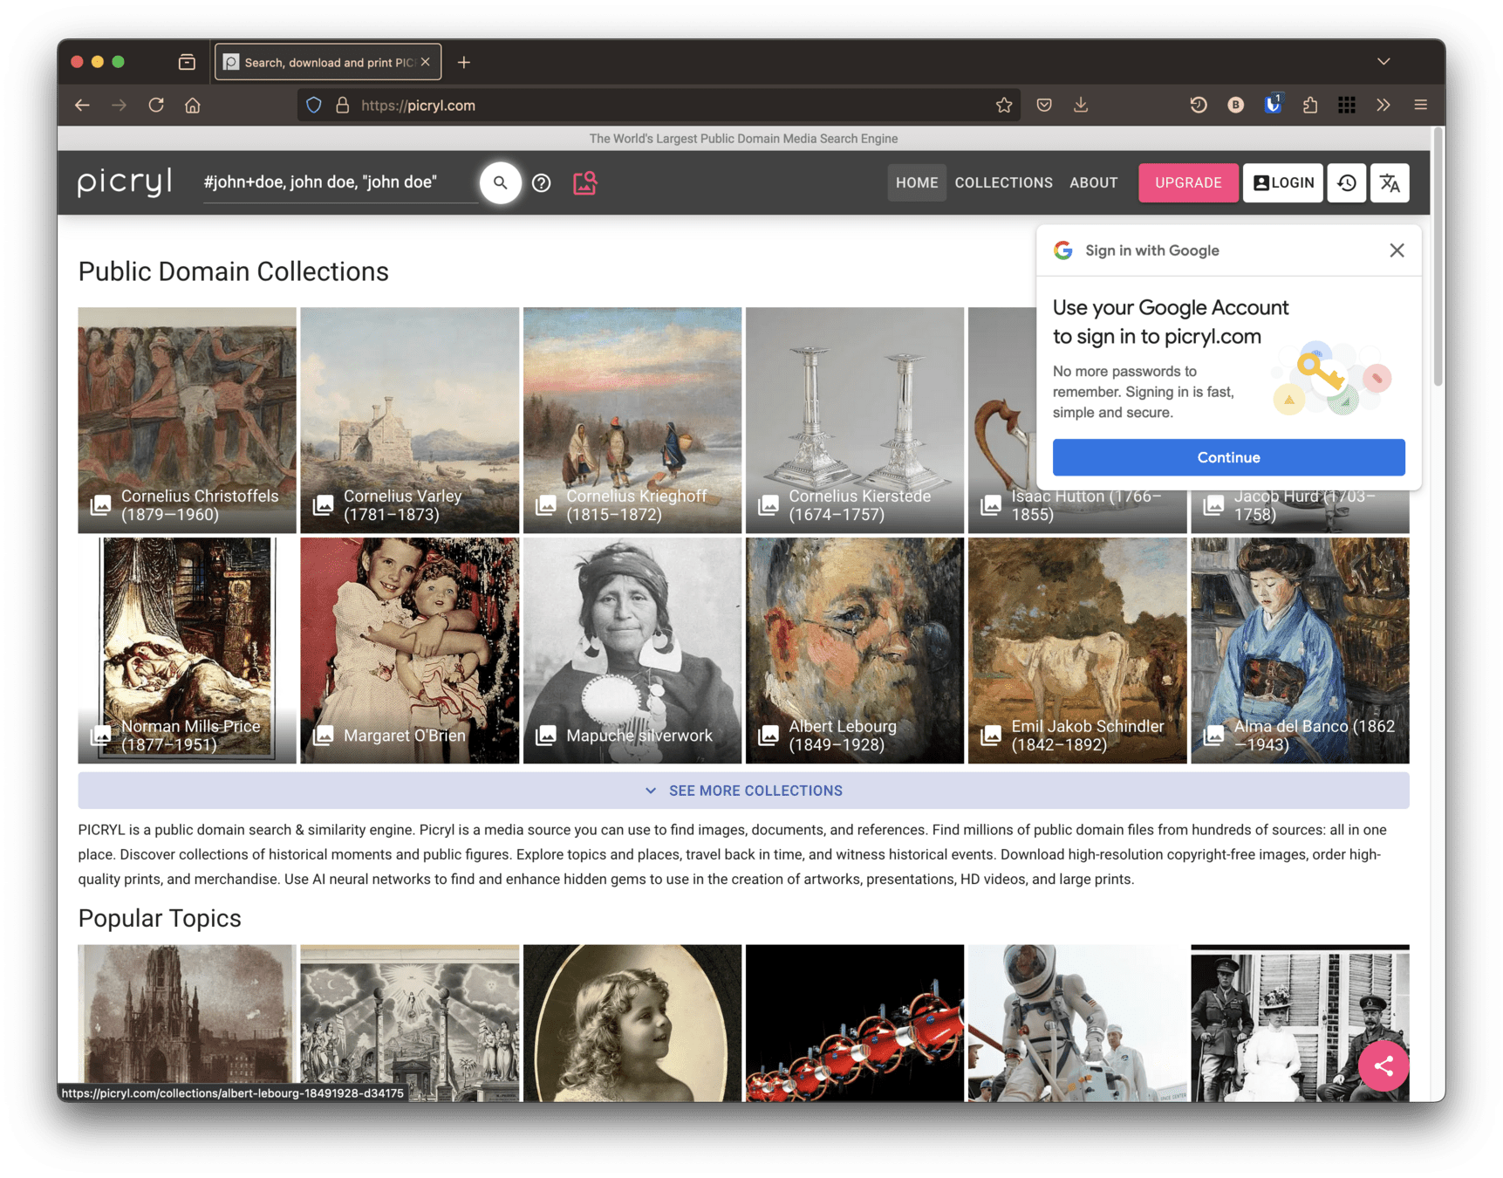Open Albert Lebourg collection
Image resolution: width=1503 pixels, height=1178 pixels.
(855, 650)
